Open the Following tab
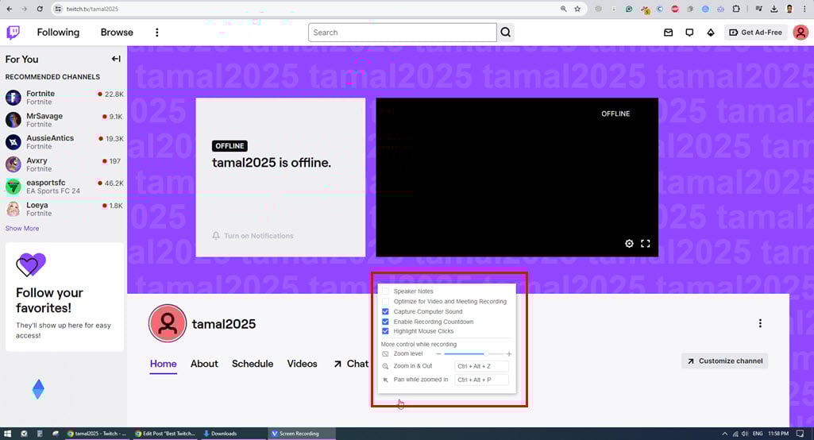 pos(58,33)
